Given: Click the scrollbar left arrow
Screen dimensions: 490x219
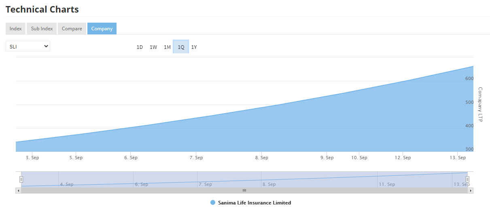Looking at the screenshot, I should click(18, 190).
